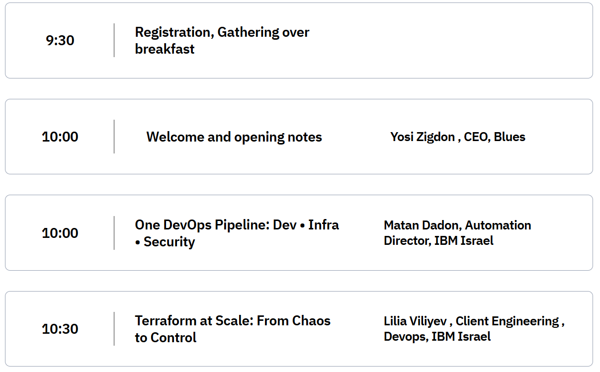Click the 9:30 time slot label
The width and height of the screenshot is (600, 372).
point(60,40)
